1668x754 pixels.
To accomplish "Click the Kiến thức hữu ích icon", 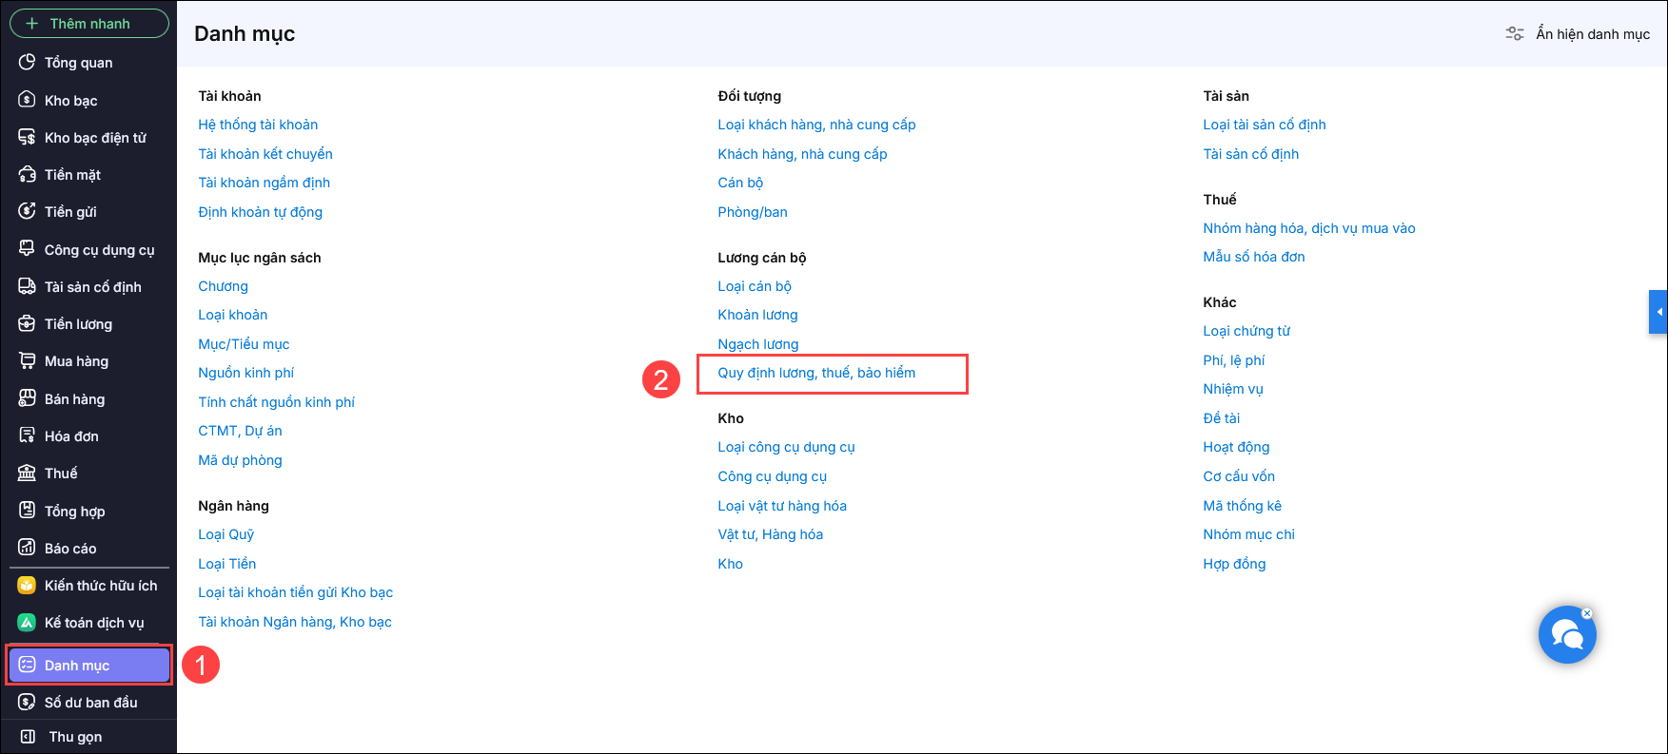I will point(27,586).
